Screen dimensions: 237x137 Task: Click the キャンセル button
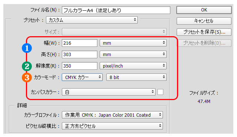click(x=204, y=21)
